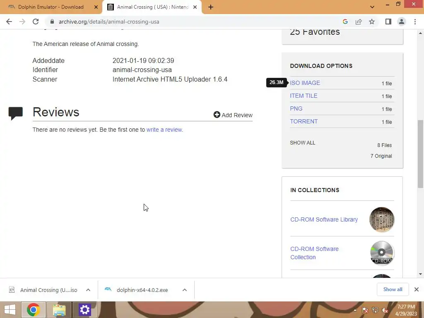Click the muted volume tray icon
Image resolution: width=424 pixels, height=318 pixels.
coord(385,310)
